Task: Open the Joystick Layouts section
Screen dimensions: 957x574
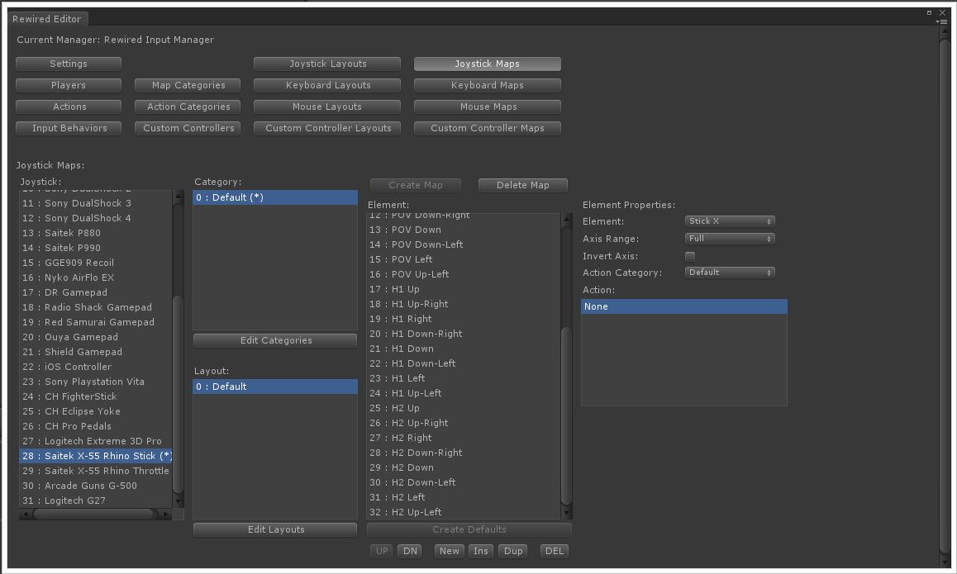Action: pos(326,64)
